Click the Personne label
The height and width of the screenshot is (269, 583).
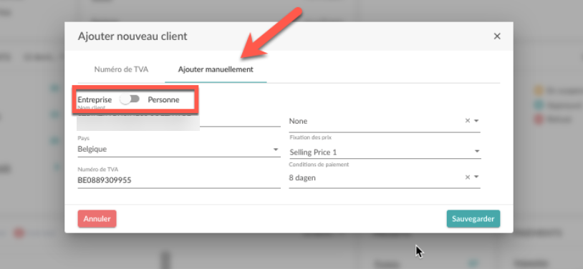[x=163, y=99]
